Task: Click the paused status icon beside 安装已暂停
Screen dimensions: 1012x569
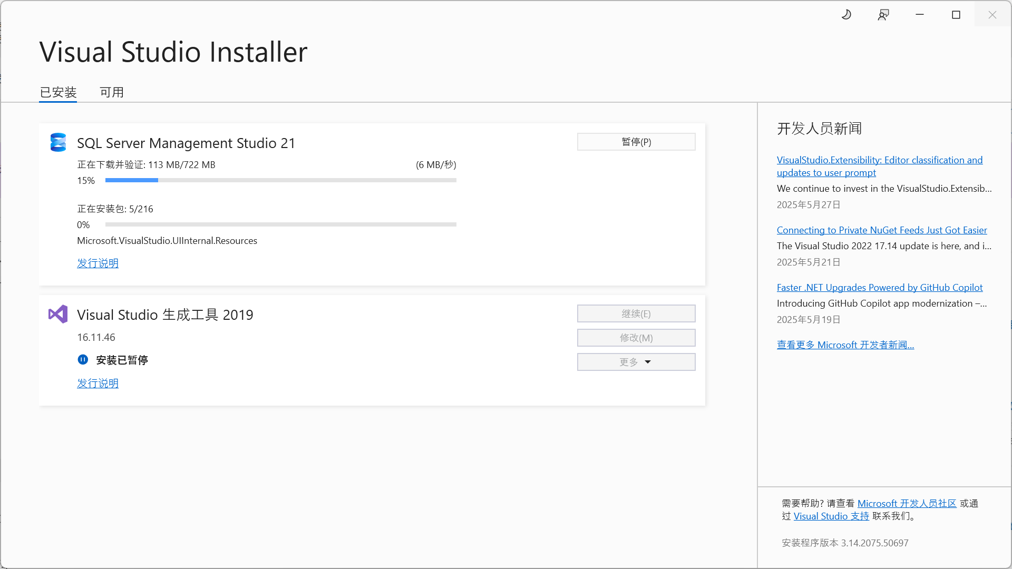Action: coord(83,360)
